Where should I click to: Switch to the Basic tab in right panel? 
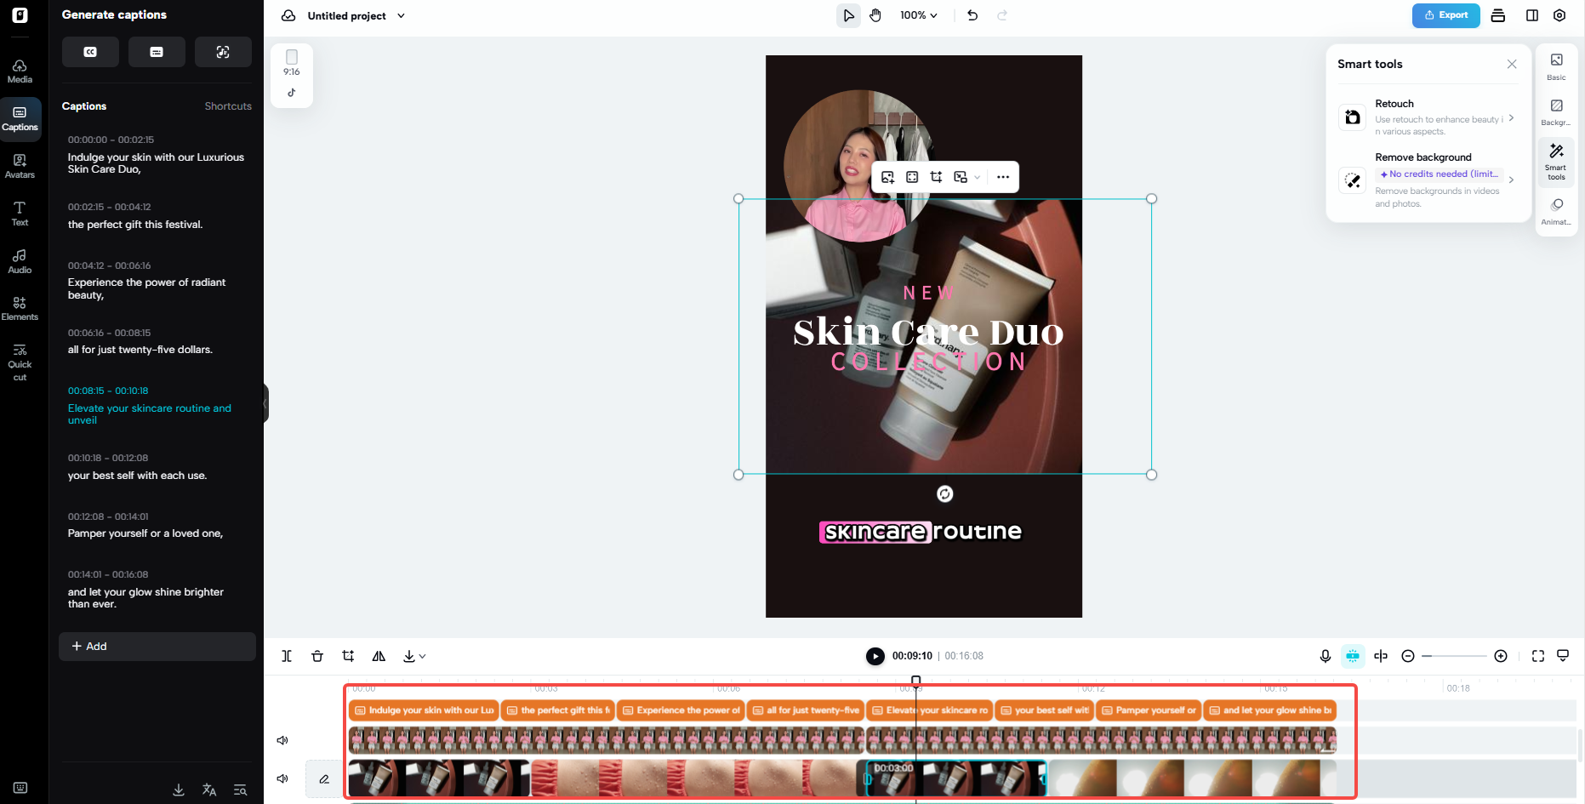click(x=1556, y=66)
